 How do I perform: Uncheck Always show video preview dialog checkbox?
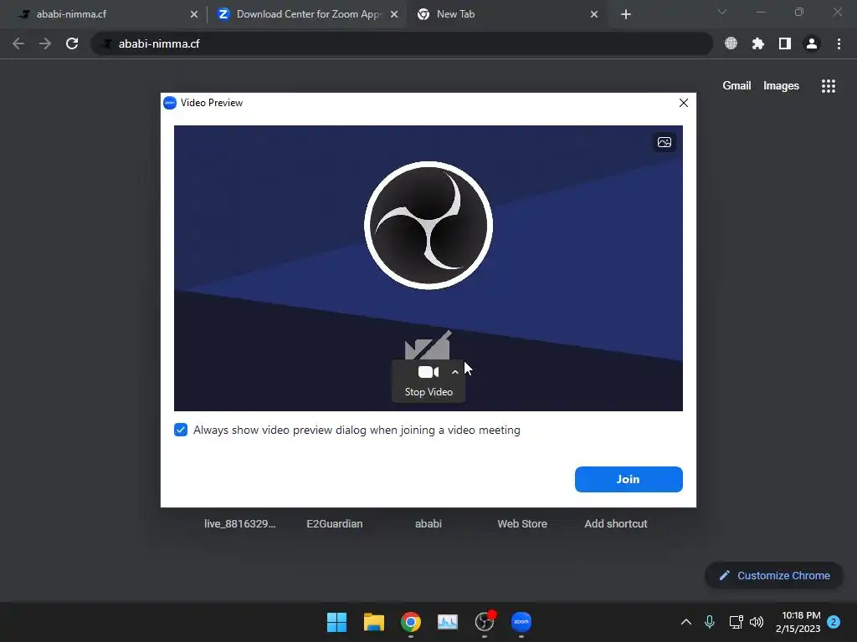click(x=181, y=430)
